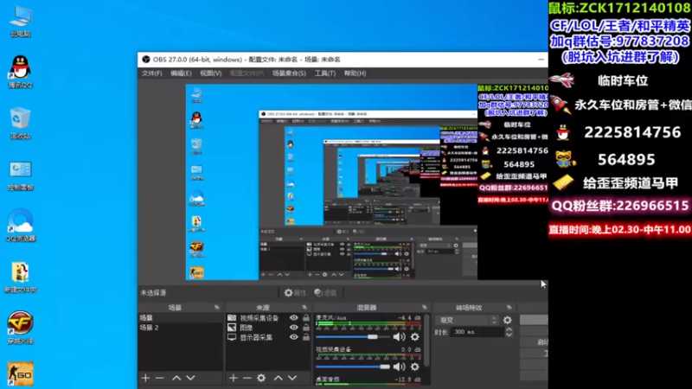Add a new source with the plus button
This screenshot has height=389, width=692.
[x=233, y=378]
